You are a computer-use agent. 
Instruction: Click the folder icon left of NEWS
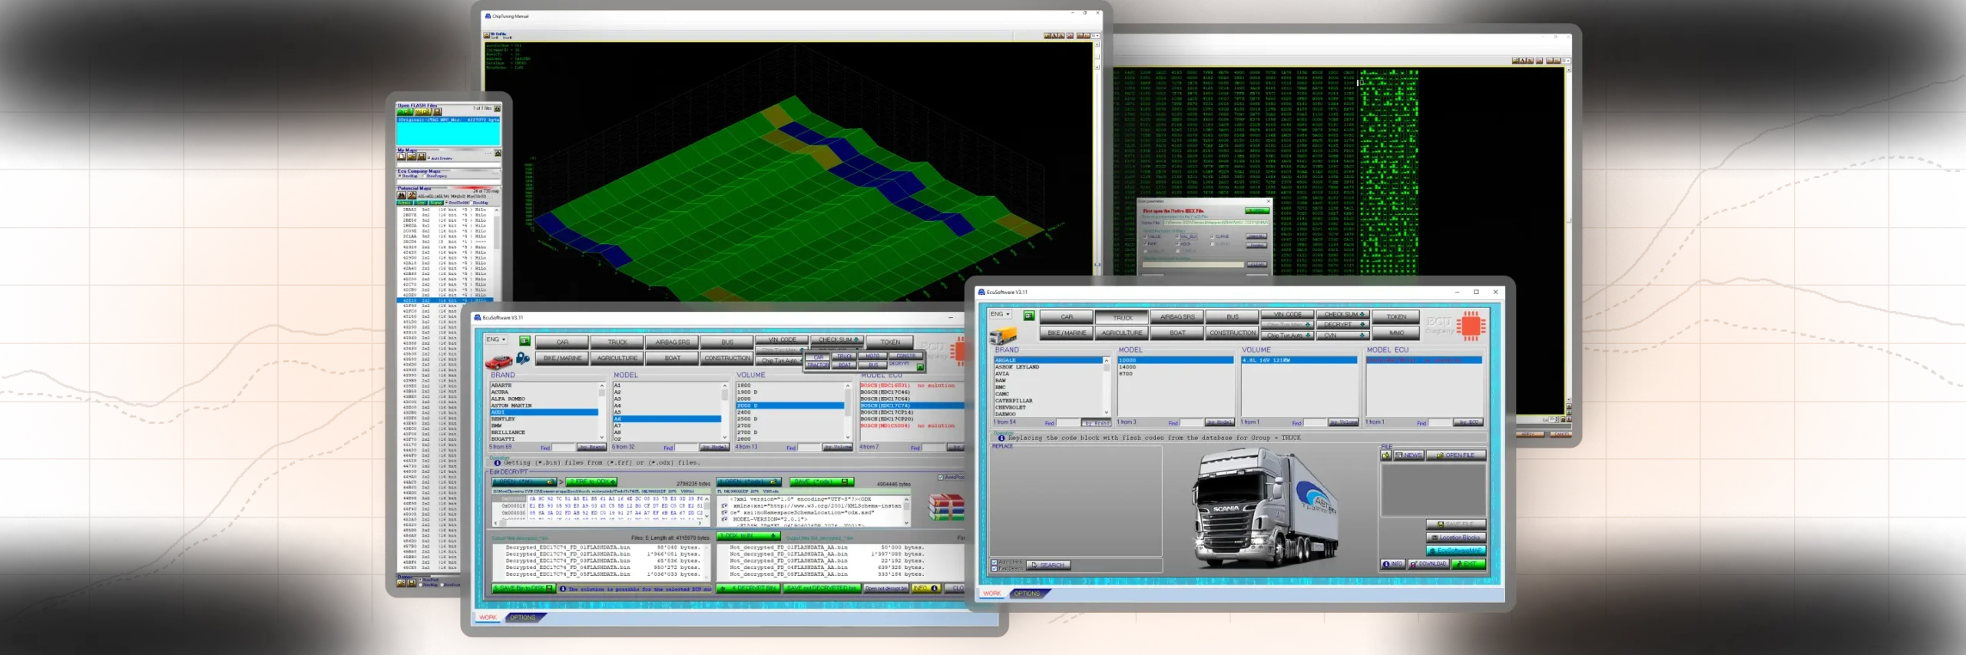(1385, 455)
